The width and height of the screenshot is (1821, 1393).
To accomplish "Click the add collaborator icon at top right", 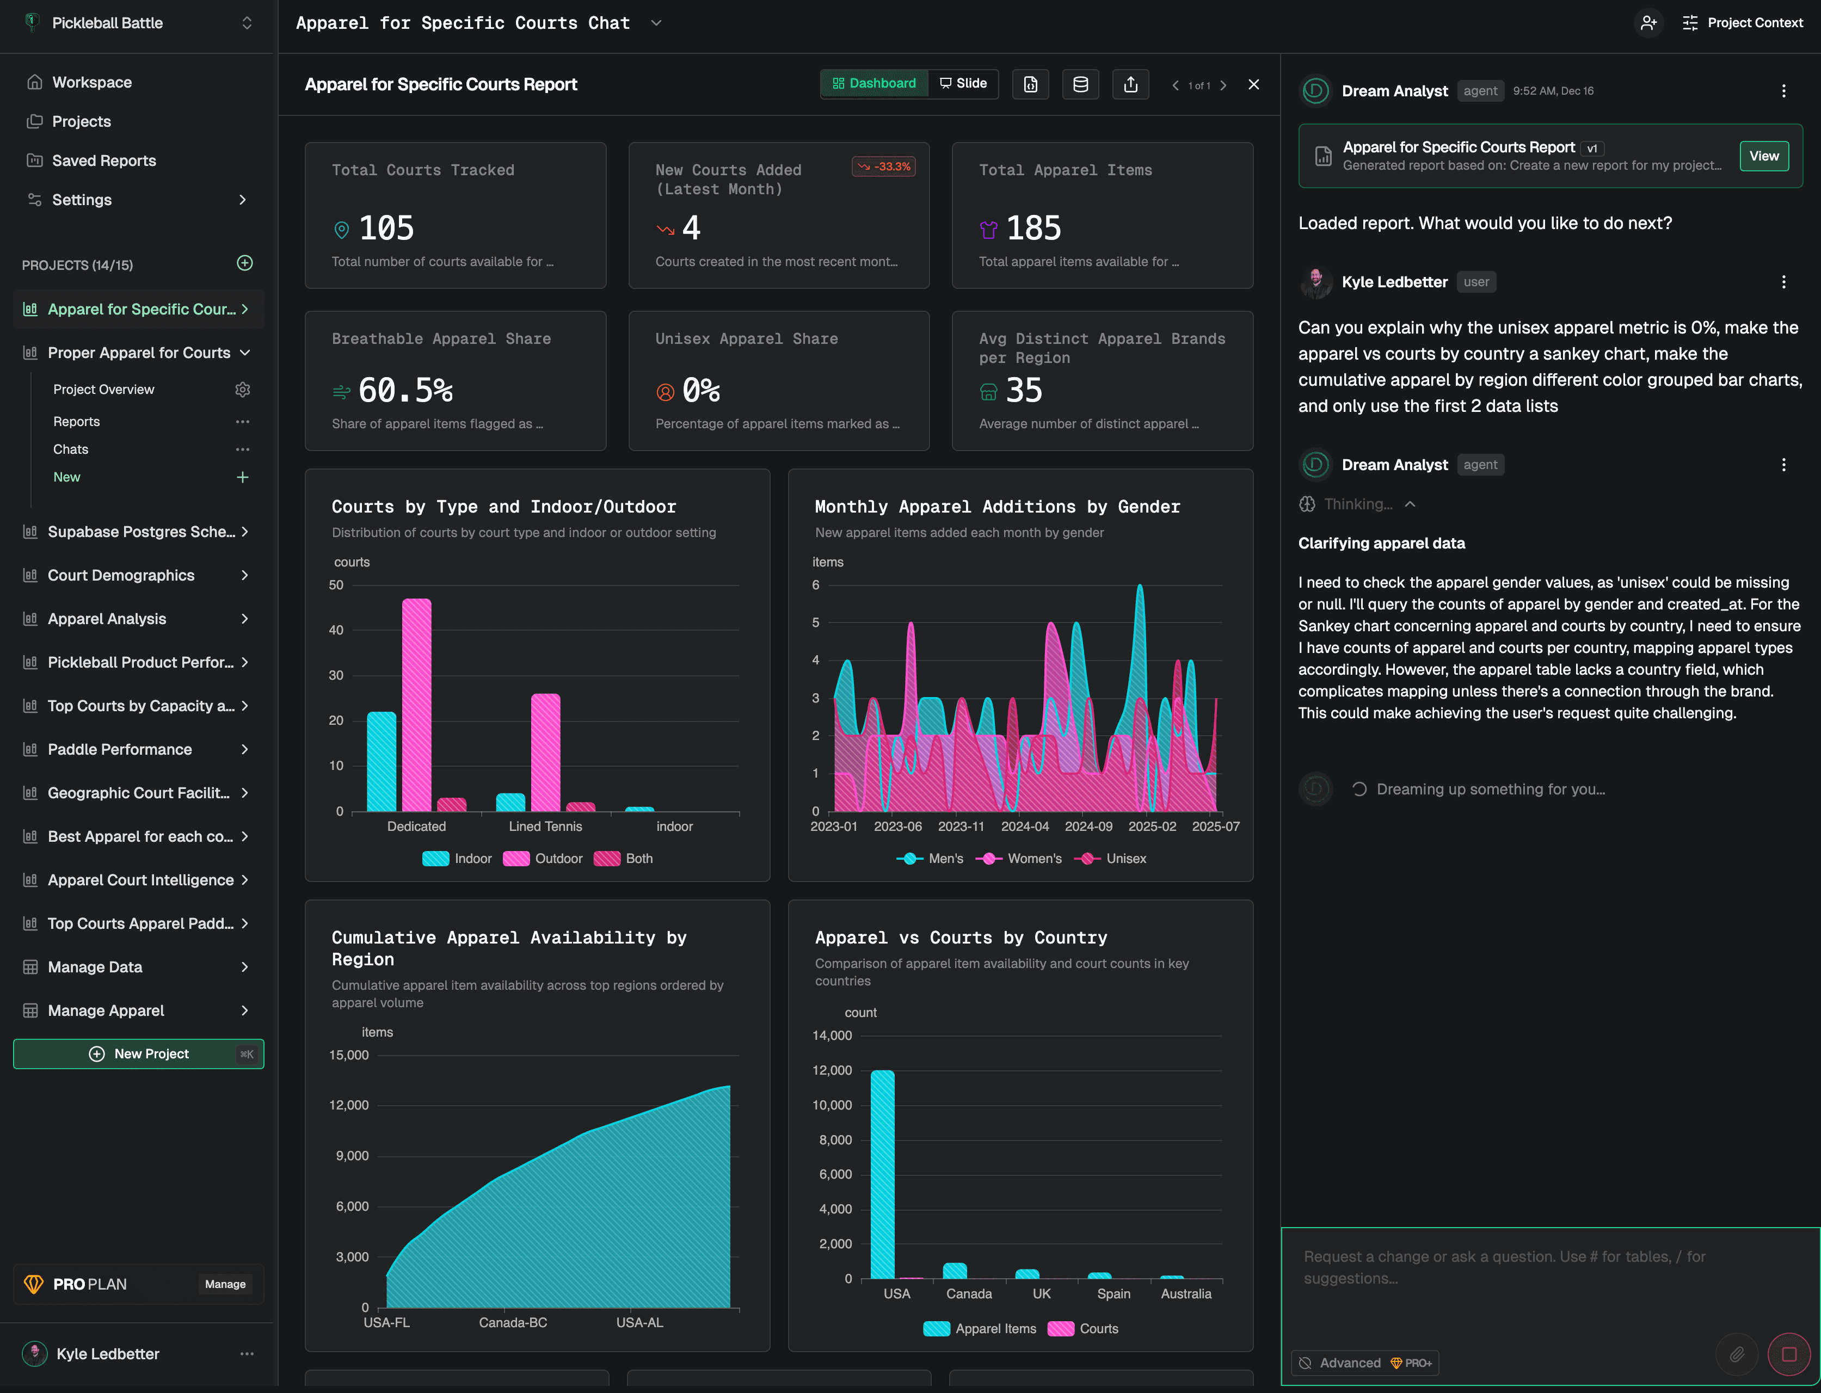I will coord(1648,22).
